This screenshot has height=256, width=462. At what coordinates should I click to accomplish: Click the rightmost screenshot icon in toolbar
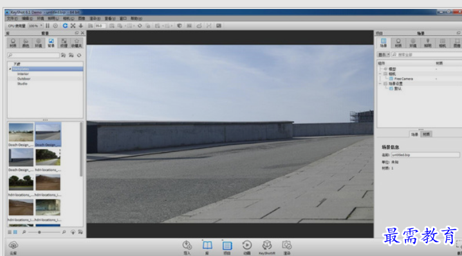click(x=219, y=26)
